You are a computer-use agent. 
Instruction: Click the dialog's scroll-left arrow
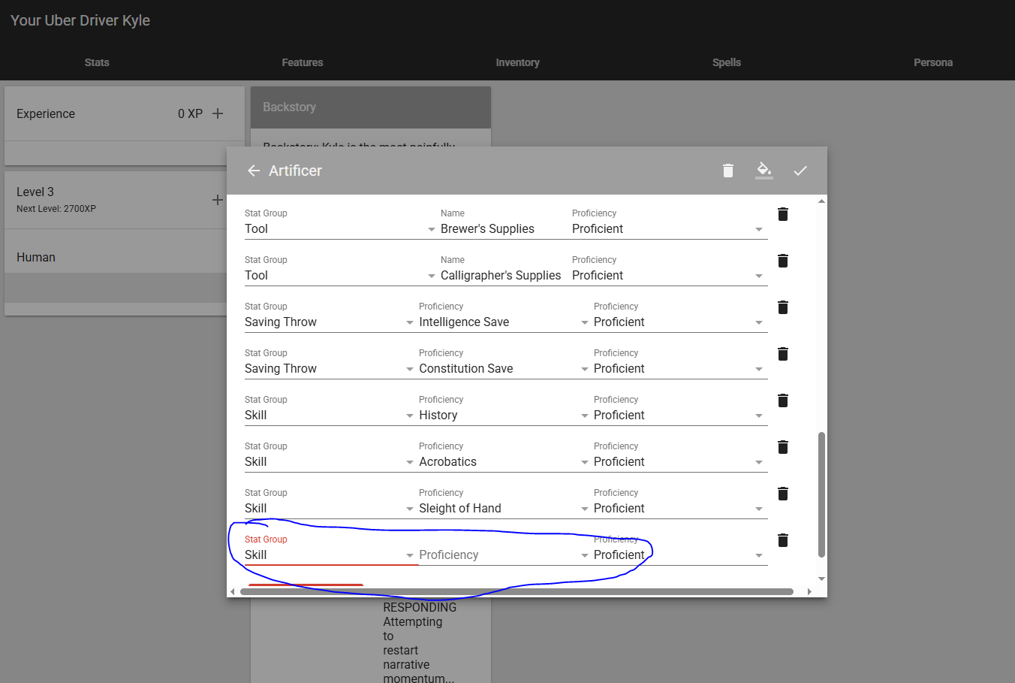pos(233,591)
